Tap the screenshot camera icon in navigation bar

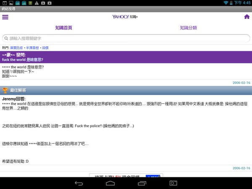point(173,183)
